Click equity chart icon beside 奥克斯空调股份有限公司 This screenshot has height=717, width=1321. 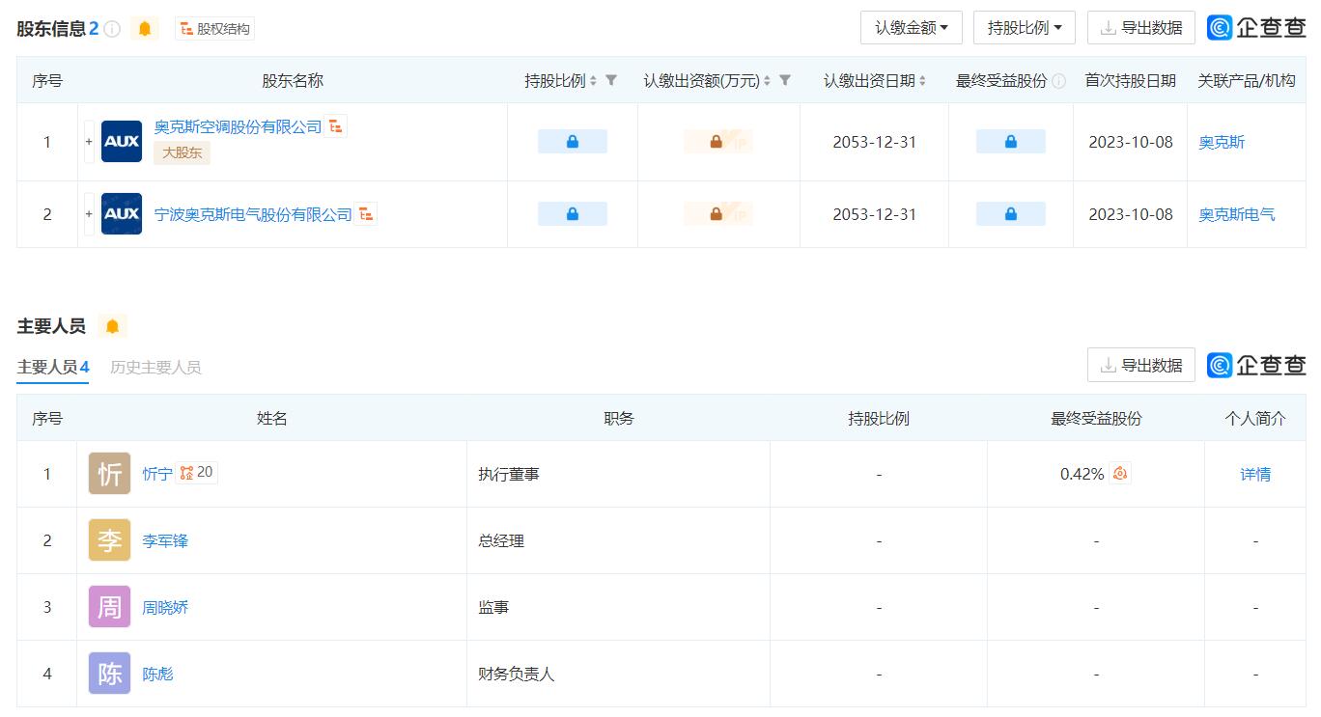(336, 126)
